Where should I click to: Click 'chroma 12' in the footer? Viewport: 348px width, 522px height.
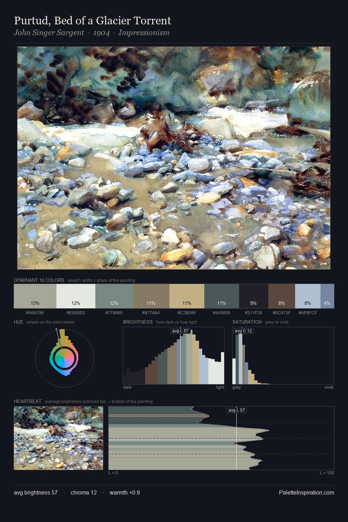(x=84, y=492)
